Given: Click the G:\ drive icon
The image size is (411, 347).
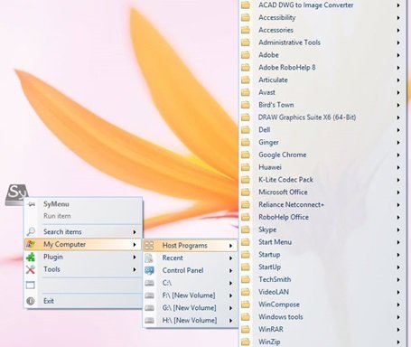Looking at the screenshot, I should click(x=149, y=308).
